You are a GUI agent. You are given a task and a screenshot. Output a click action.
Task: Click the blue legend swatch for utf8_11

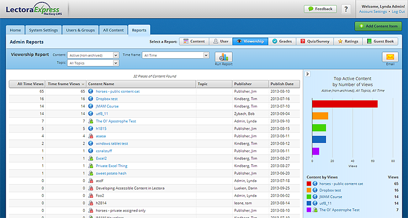tap(309, 204)
